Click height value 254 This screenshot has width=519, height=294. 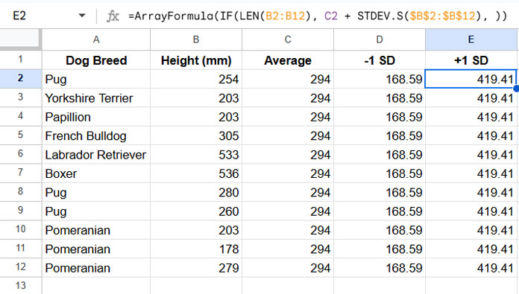[196, 79]
